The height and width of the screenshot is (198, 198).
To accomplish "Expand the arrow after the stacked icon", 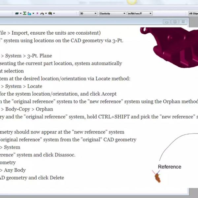I will (x=54, y=14).
